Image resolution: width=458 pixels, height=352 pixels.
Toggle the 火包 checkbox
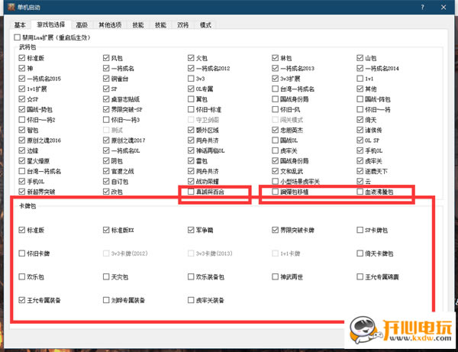[192, 57]
